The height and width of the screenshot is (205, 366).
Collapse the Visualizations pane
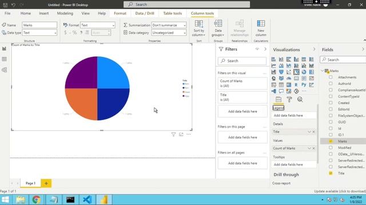click(314, 50)
